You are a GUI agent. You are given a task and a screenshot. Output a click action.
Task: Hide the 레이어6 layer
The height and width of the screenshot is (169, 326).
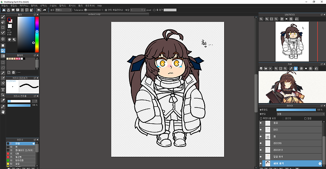click(261, 143)
